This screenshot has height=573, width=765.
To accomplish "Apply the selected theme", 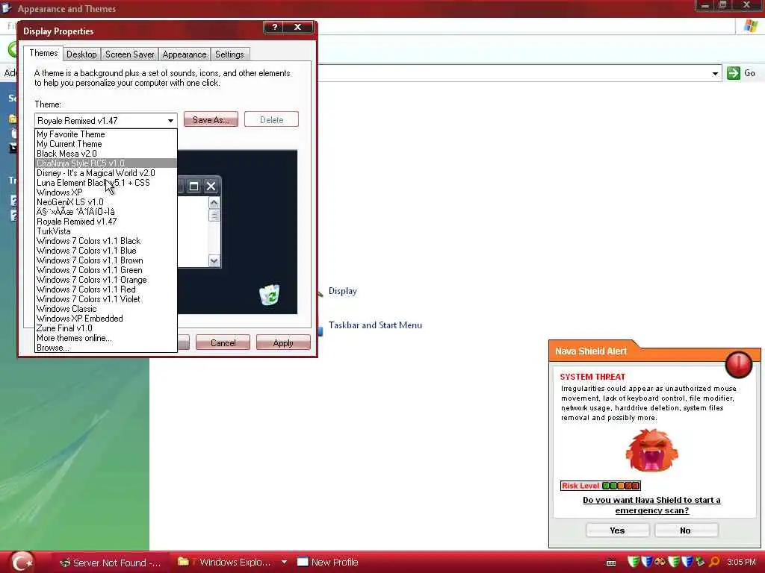I will click(x=283, y=343).
